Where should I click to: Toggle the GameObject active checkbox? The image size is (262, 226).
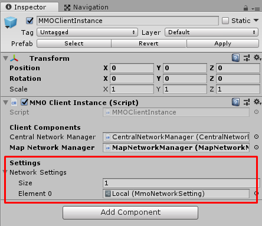[x=30, y=21]
